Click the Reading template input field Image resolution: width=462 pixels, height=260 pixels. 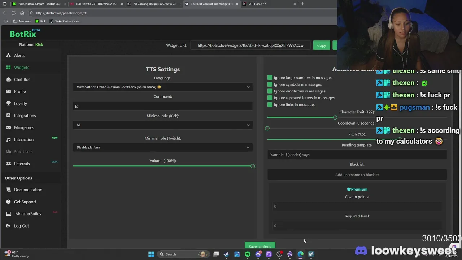(x=357, y=155)
